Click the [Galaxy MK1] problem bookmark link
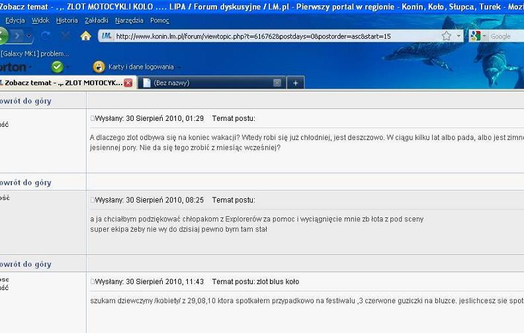The image size is (524, 333). click(x=34, y=54)
